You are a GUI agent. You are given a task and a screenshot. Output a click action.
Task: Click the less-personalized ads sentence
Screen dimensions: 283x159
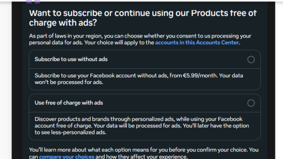click(x=70, y=132)
